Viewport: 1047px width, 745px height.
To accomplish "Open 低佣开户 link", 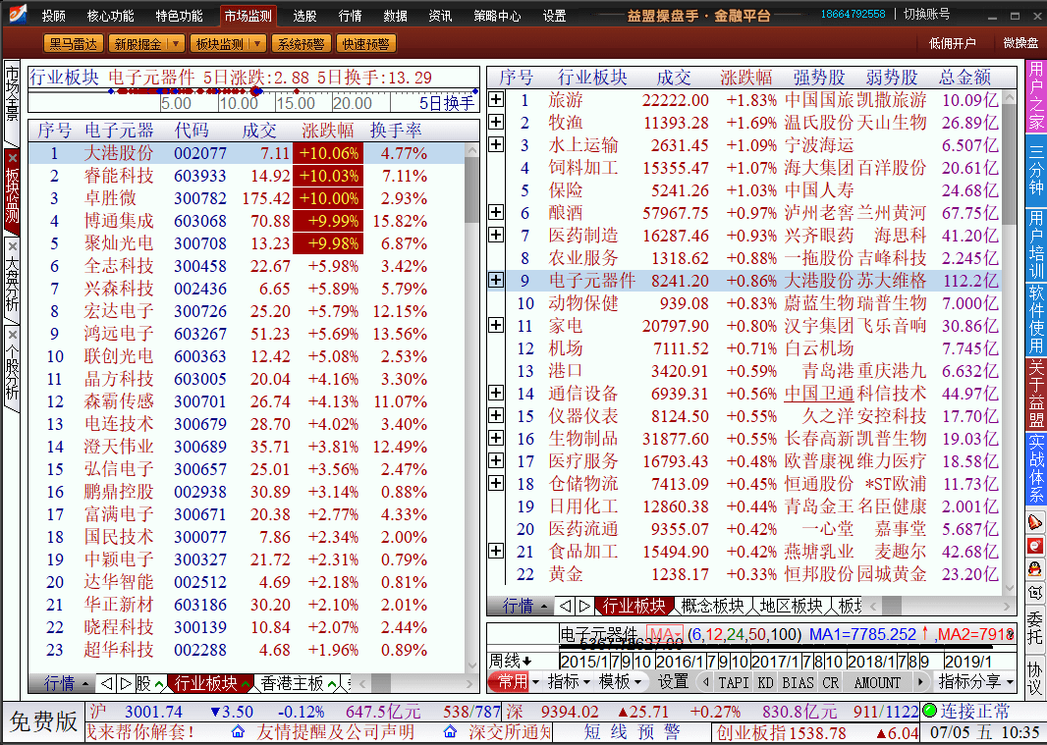I will 952,43.
